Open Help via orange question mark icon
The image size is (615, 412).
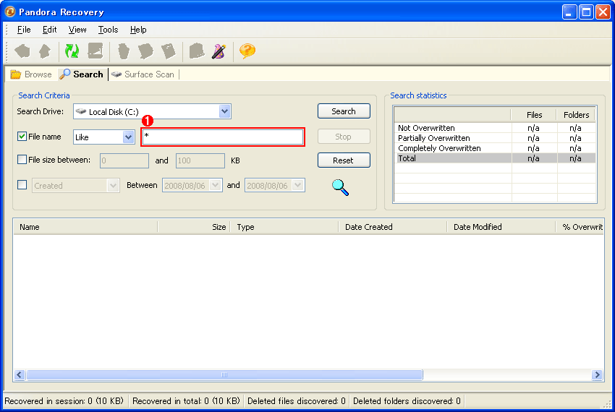pos(247,51)
